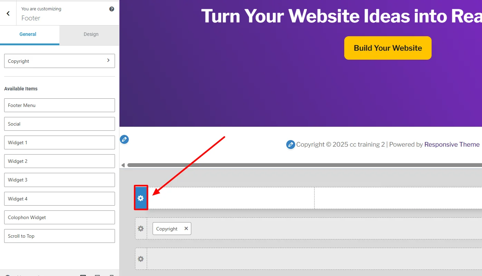Add Widget 4 to the footer
Image resolution: width=482 pixels, height=276 pixels.
[59, 199]
